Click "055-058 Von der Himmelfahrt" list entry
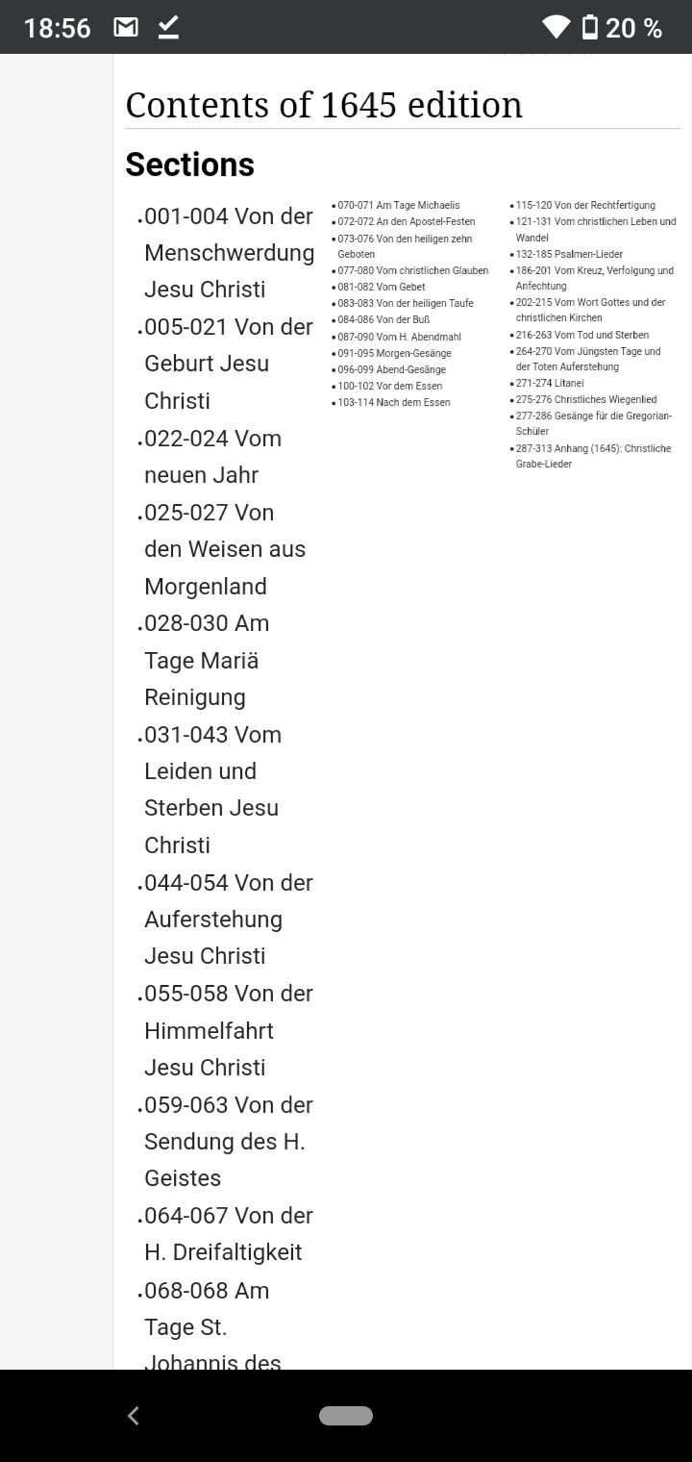This screenshot has height=1462, width=692. click(x=229, y=1030)
